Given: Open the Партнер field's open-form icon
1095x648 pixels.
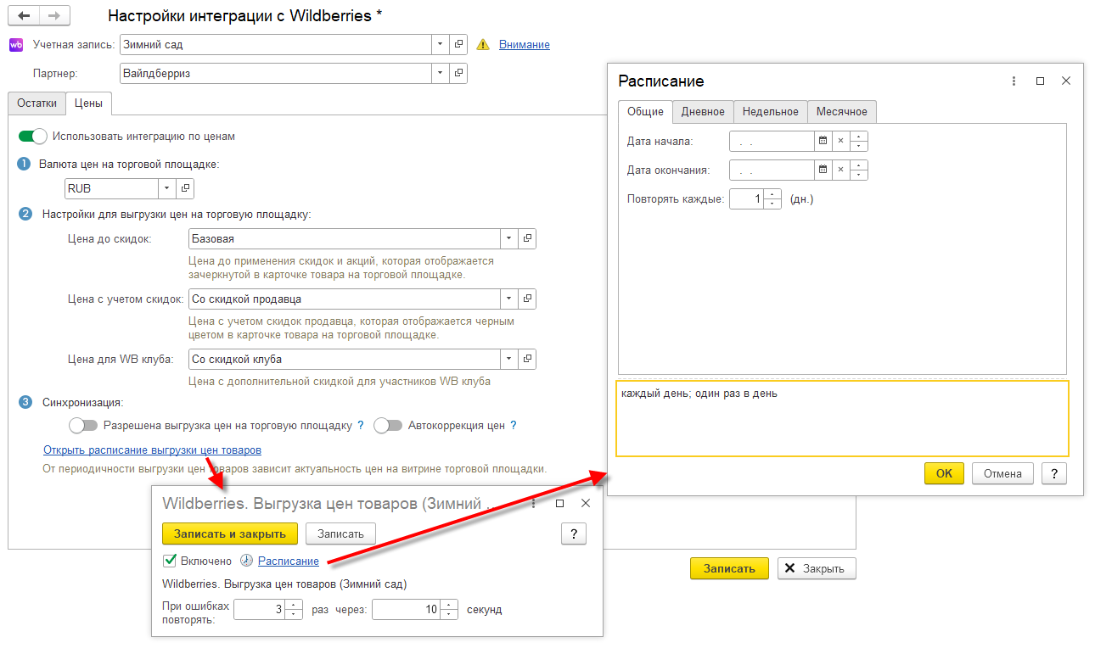Looking at the screenshot, I should pos(458,73).
